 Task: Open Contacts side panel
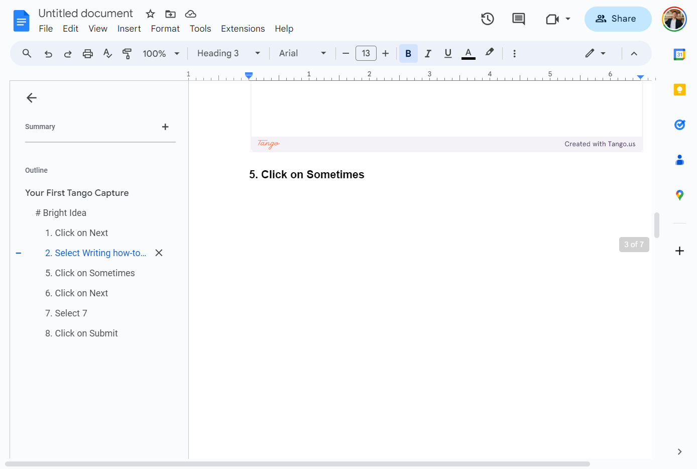[679, 160]
